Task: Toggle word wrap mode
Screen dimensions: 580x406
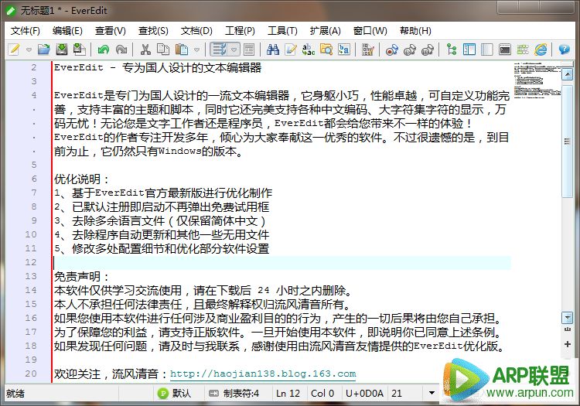Action: pos(219,49)
